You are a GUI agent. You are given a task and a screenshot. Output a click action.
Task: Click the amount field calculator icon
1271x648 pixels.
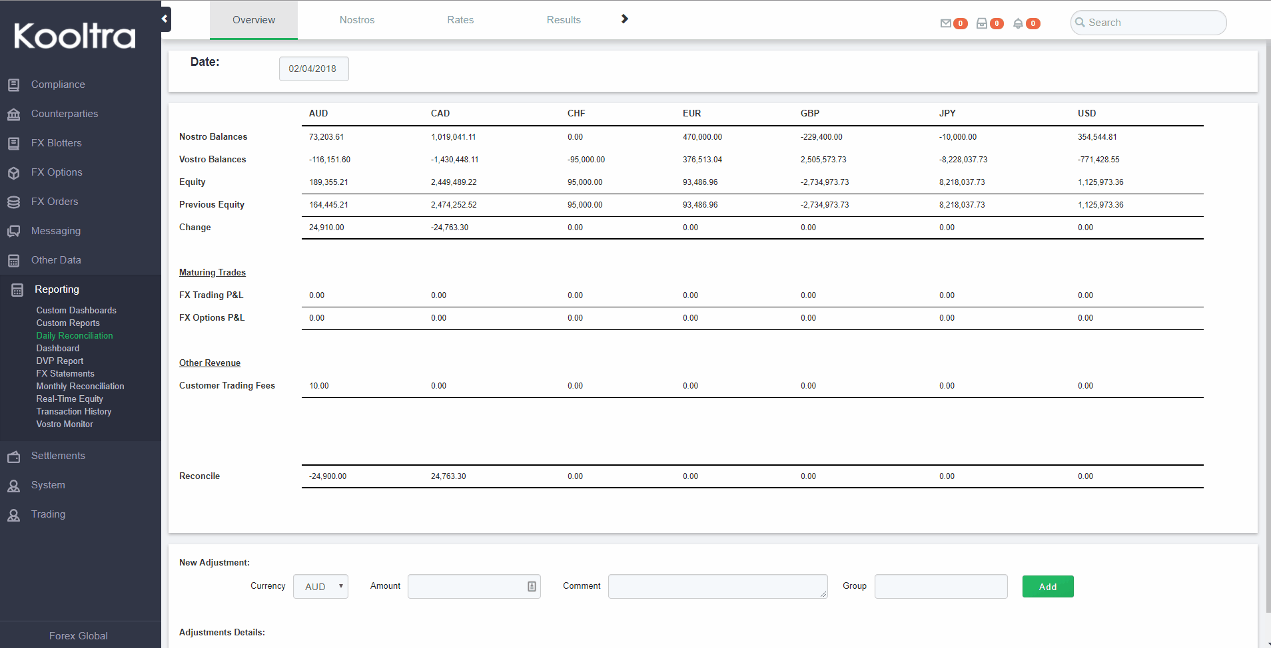[532, 586]
